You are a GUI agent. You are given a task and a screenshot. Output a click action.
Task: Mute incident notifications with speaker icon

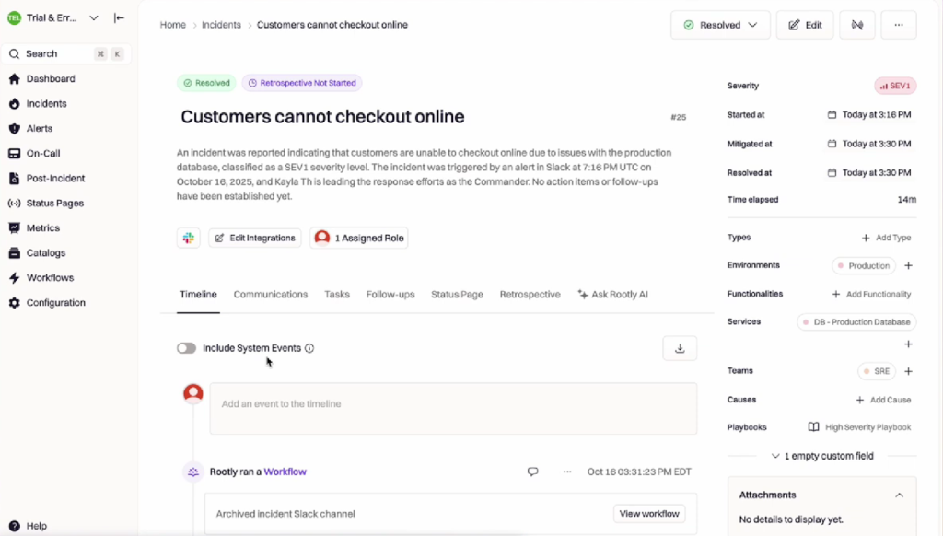[x=857, y=25]
